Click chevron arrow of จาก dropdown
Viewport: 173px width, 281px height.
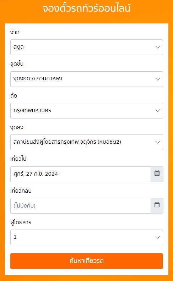[x=158, y=47]
